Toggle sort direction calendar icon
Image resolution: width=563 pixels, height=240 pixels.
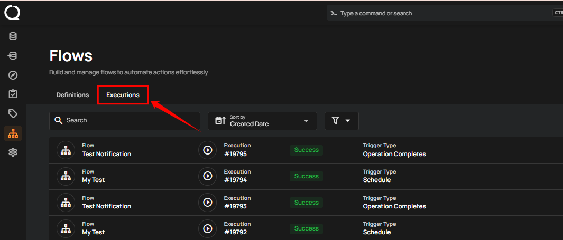[220, 121]
